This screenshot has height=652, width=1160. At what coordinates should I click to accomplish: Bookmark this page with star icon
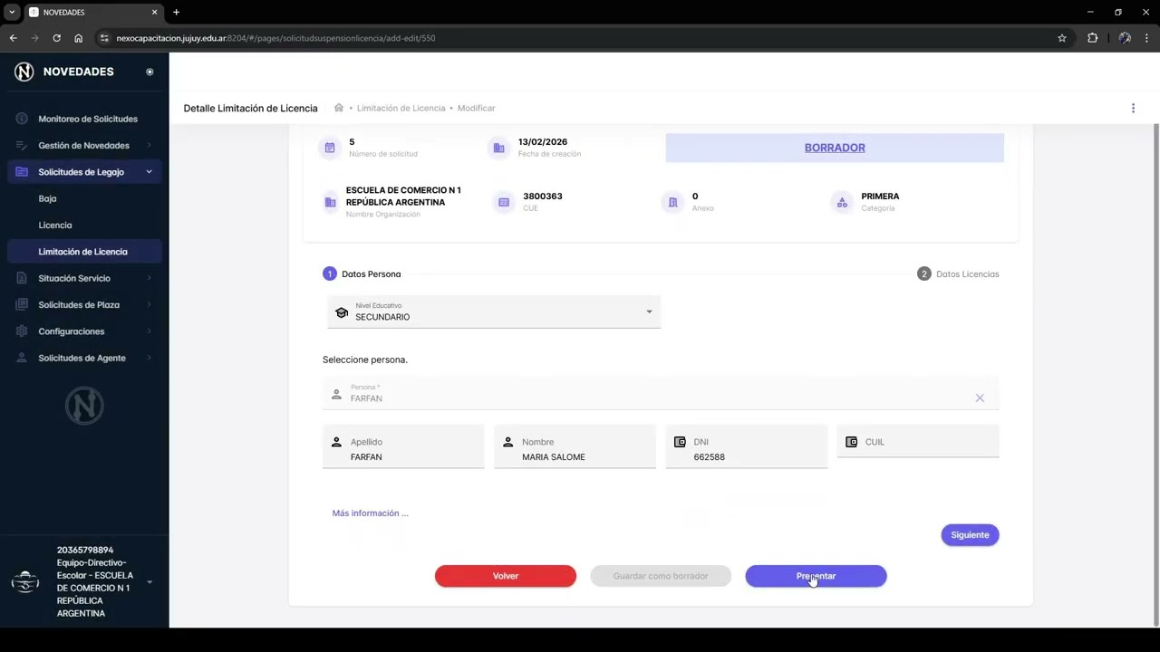click(x=1062, y=38)
